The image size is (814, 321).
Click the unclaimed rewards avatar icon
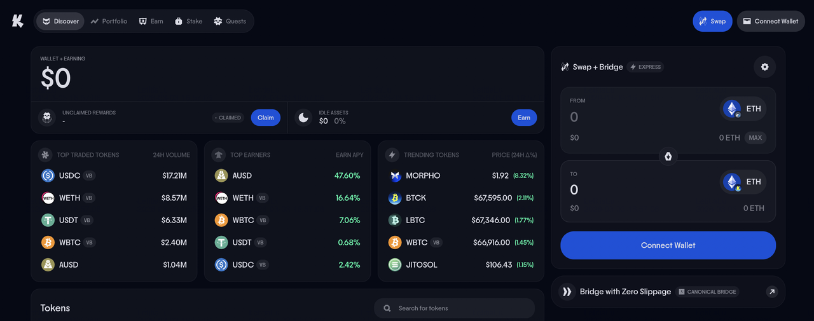(47, 118)
